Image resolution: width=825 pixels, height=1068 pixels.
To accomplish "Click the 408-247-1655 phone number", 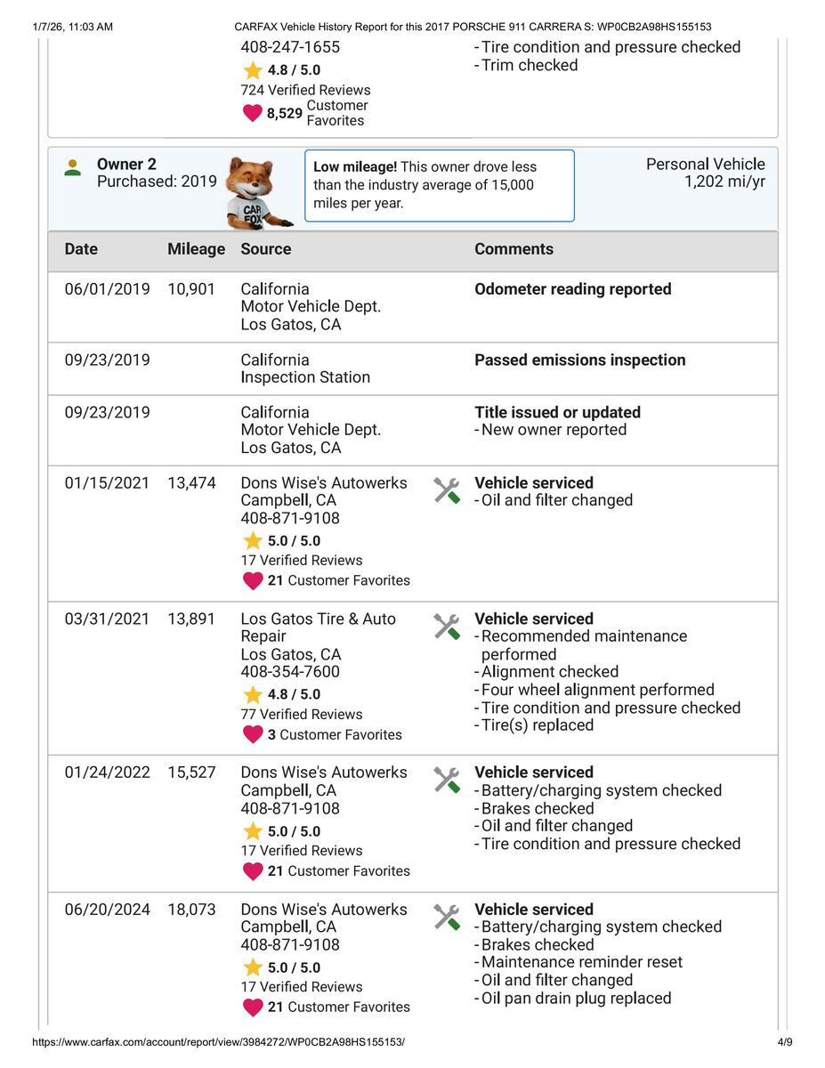I will tap(290, 47).
